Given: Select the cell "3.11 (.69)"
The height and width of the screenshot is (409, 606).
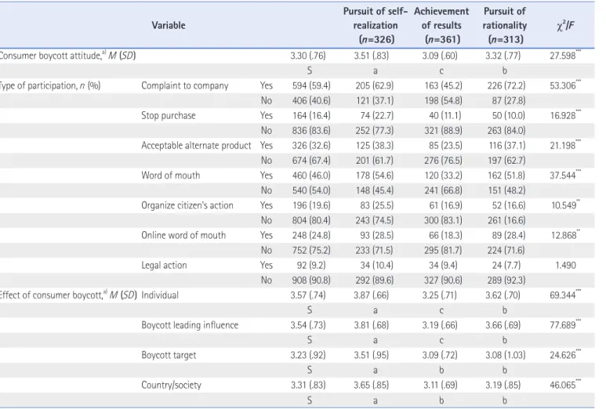Looking at the screenshot, I should pyautogui.click(x=440, y=385).
